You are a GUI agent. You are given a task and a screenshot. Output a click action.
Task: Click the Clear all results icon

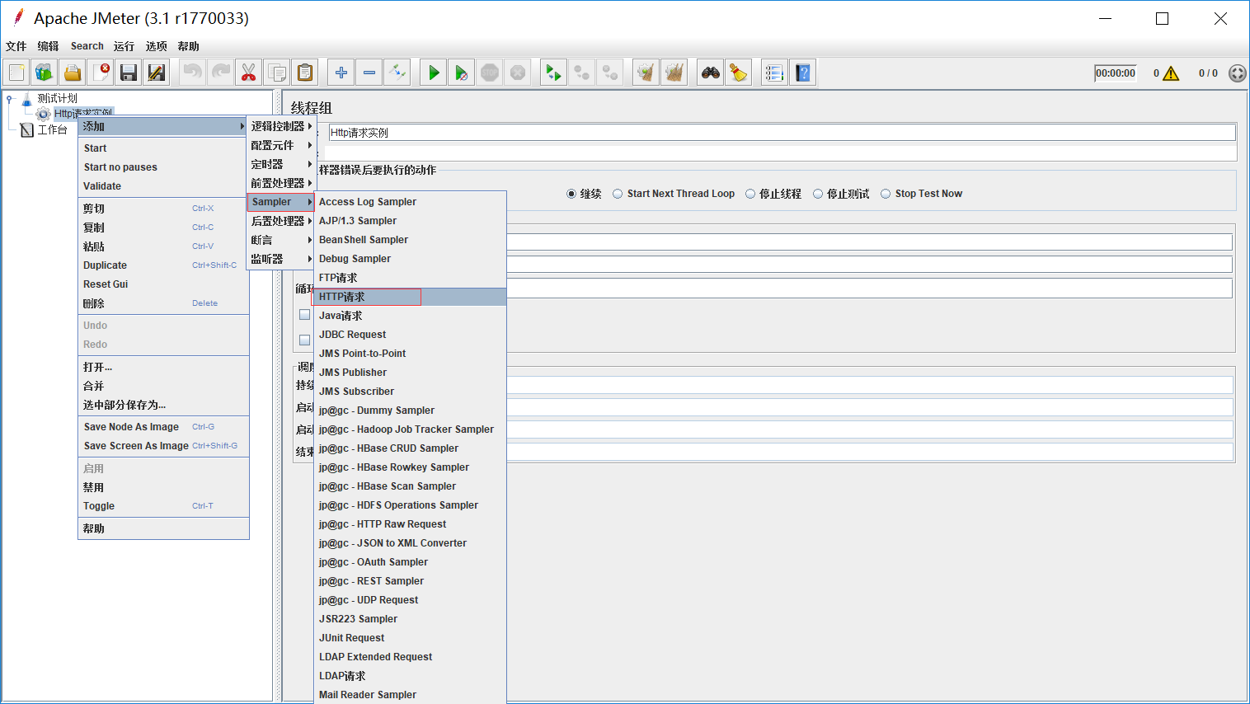pyautogui.click(x=674, y=73)
